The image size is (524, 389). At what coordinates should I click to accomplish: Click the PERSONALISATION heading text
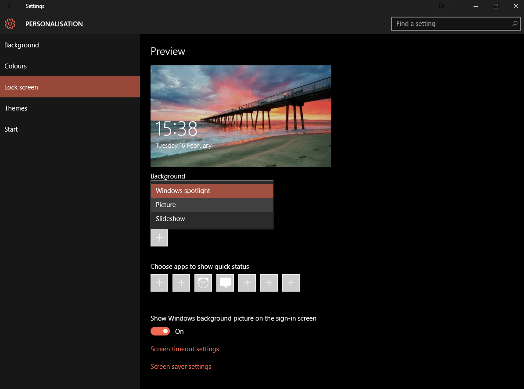pos(54,24)
